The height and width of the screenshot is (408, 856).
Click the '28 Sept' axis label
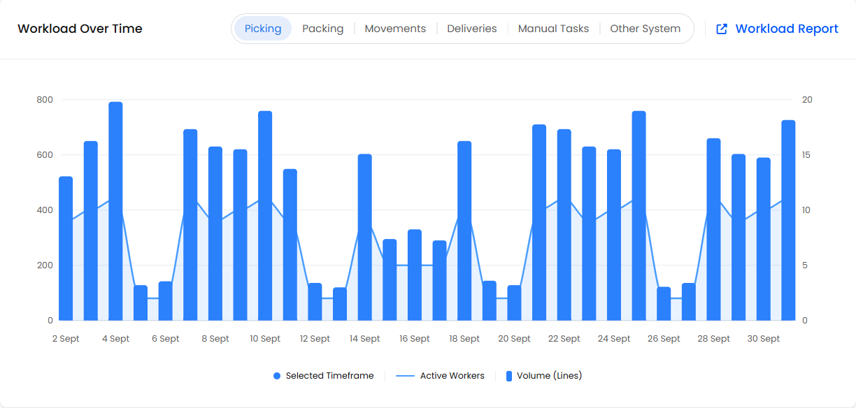pos(713,339)
